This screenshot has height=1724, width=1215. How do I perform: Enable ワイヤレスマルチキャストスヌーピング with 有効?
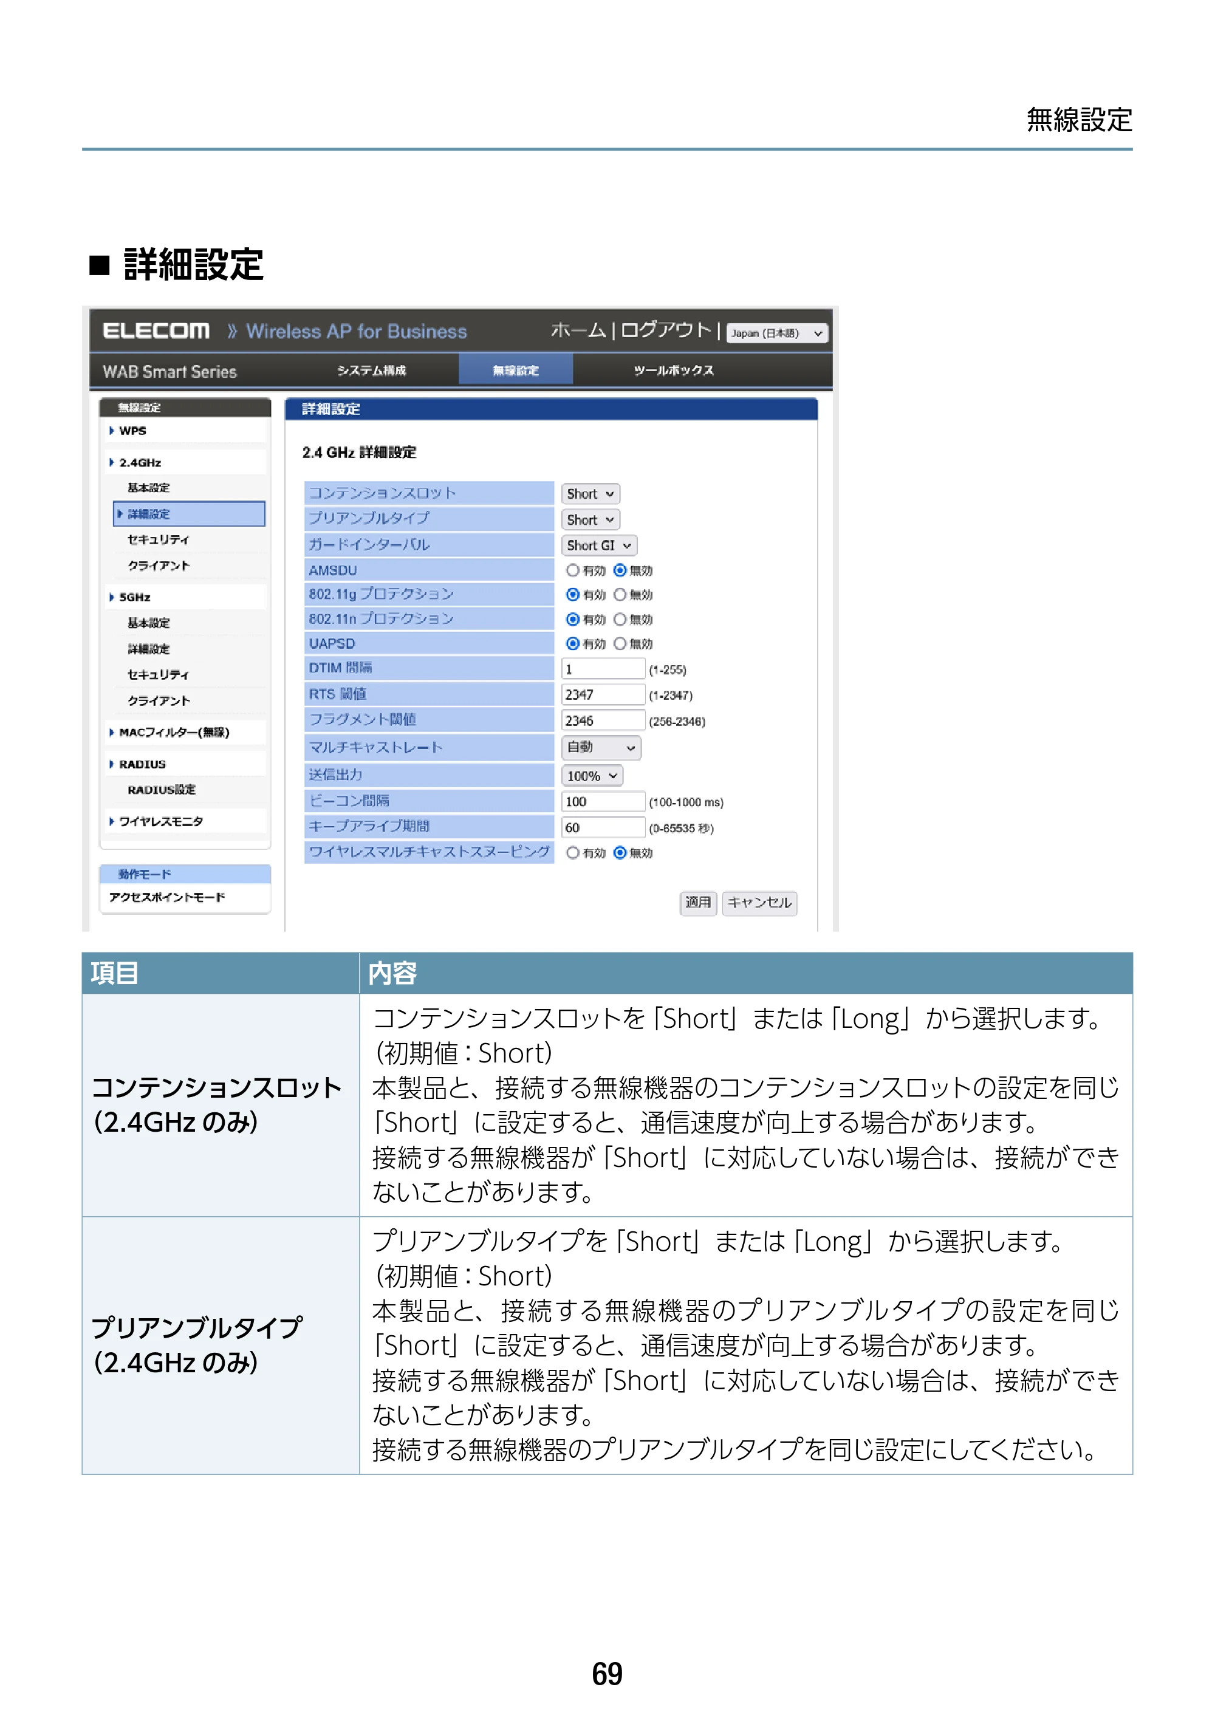point(573,853)
